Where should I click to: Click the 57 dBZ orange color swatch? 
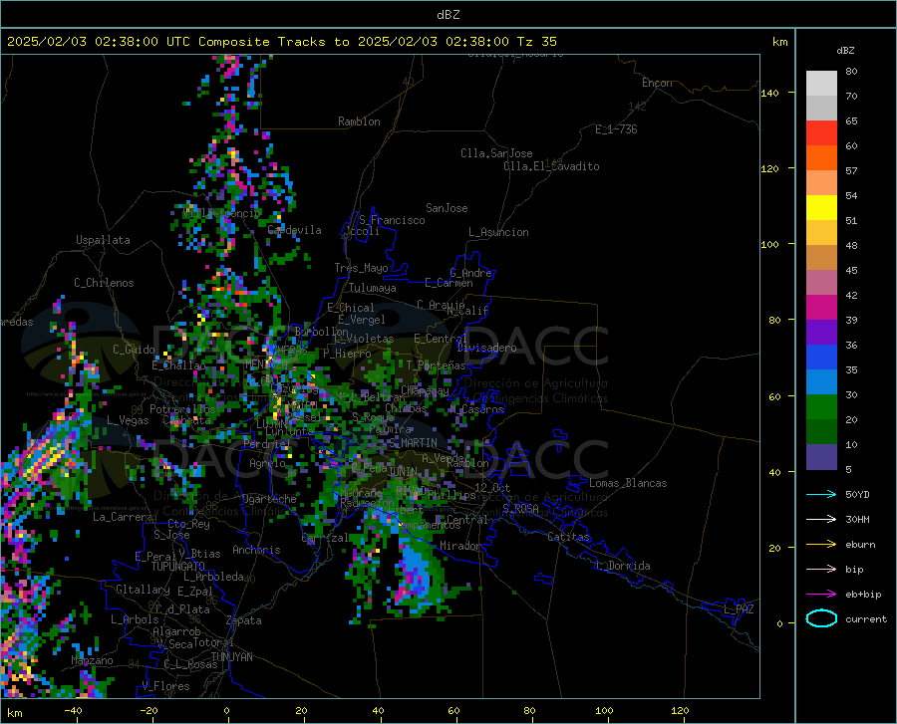(821, 157)
